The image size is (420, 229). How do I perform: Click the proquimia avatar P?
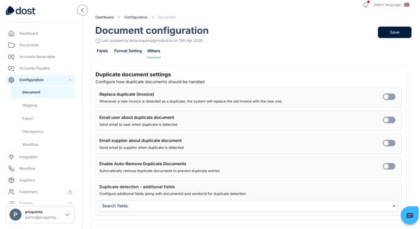[16, 215]
